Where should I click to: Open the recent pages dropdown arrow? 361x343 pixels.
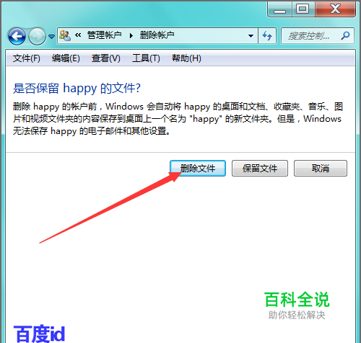(51, 37)
